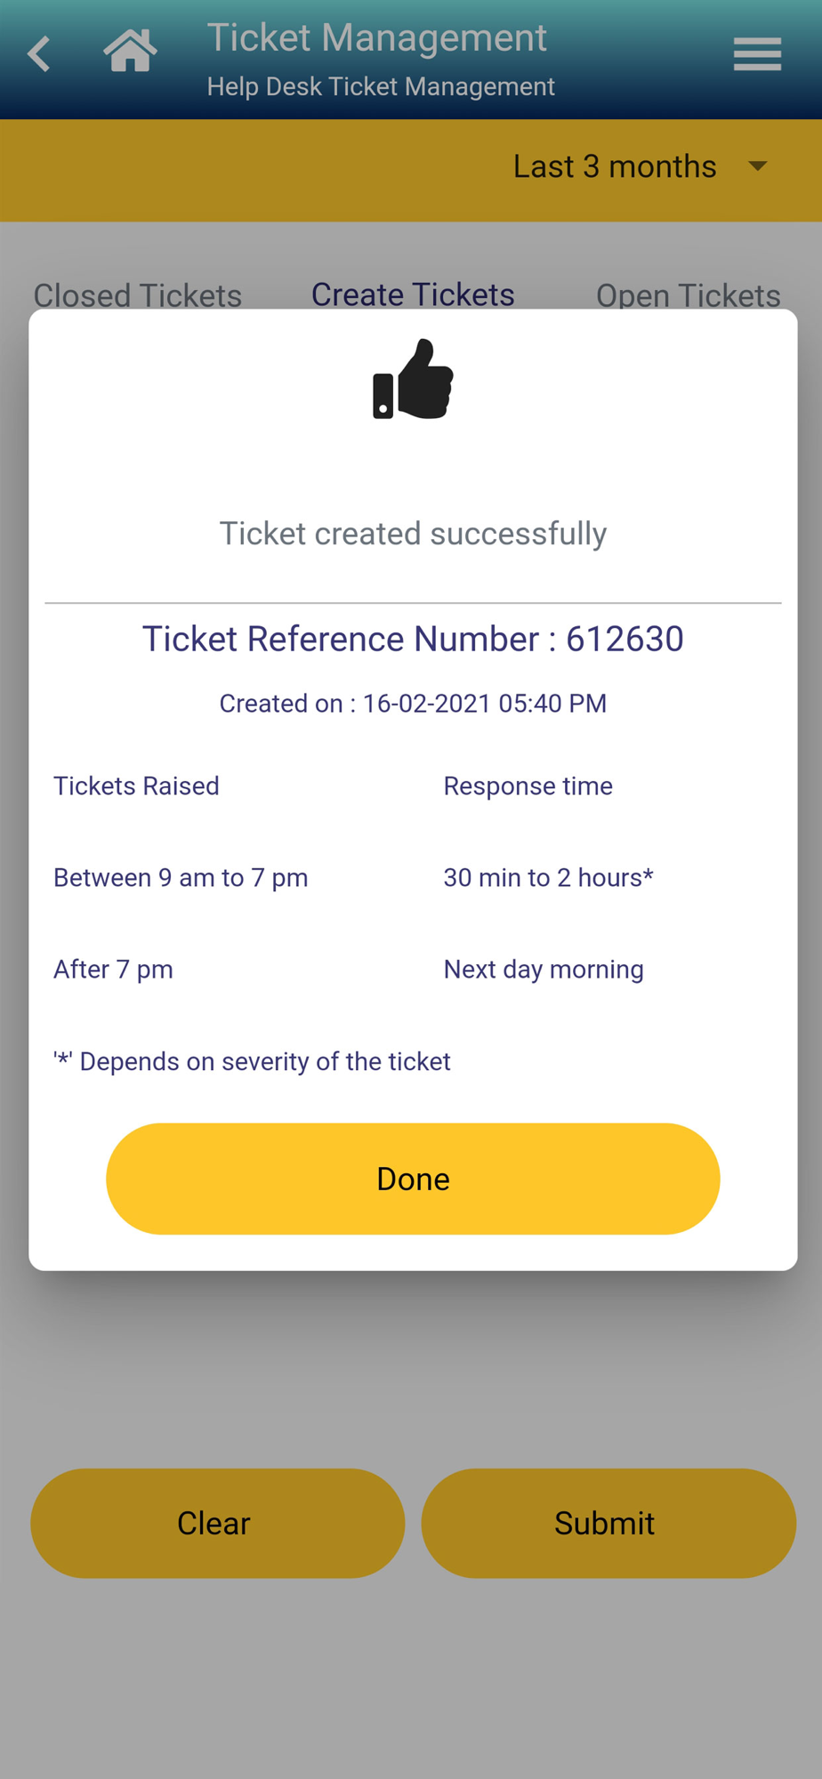Screen dimensions: 822x1779
Task: Open the hamburger menu
Action: click(757, 54)
